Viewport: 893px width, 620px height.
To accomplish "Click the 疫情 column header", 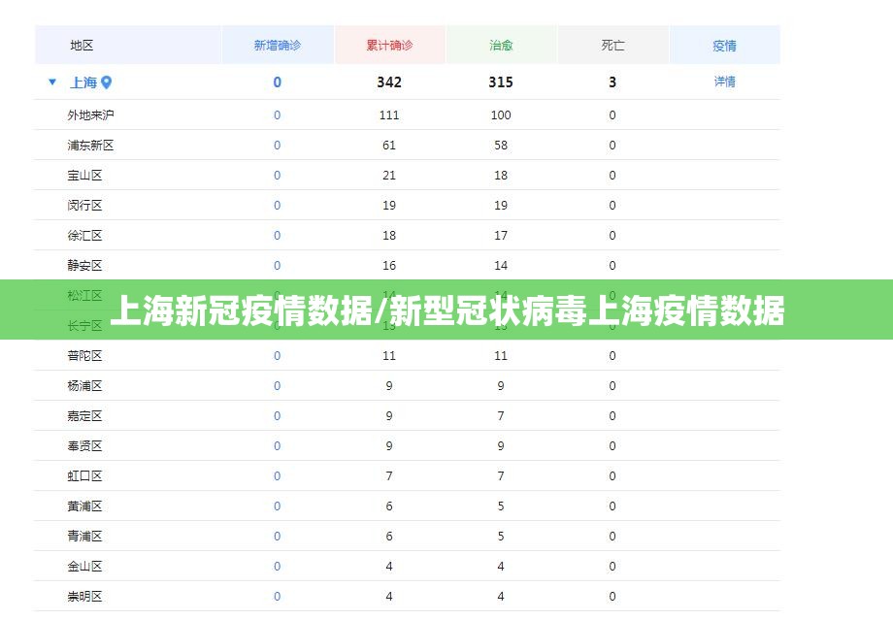I will [724, 46].
